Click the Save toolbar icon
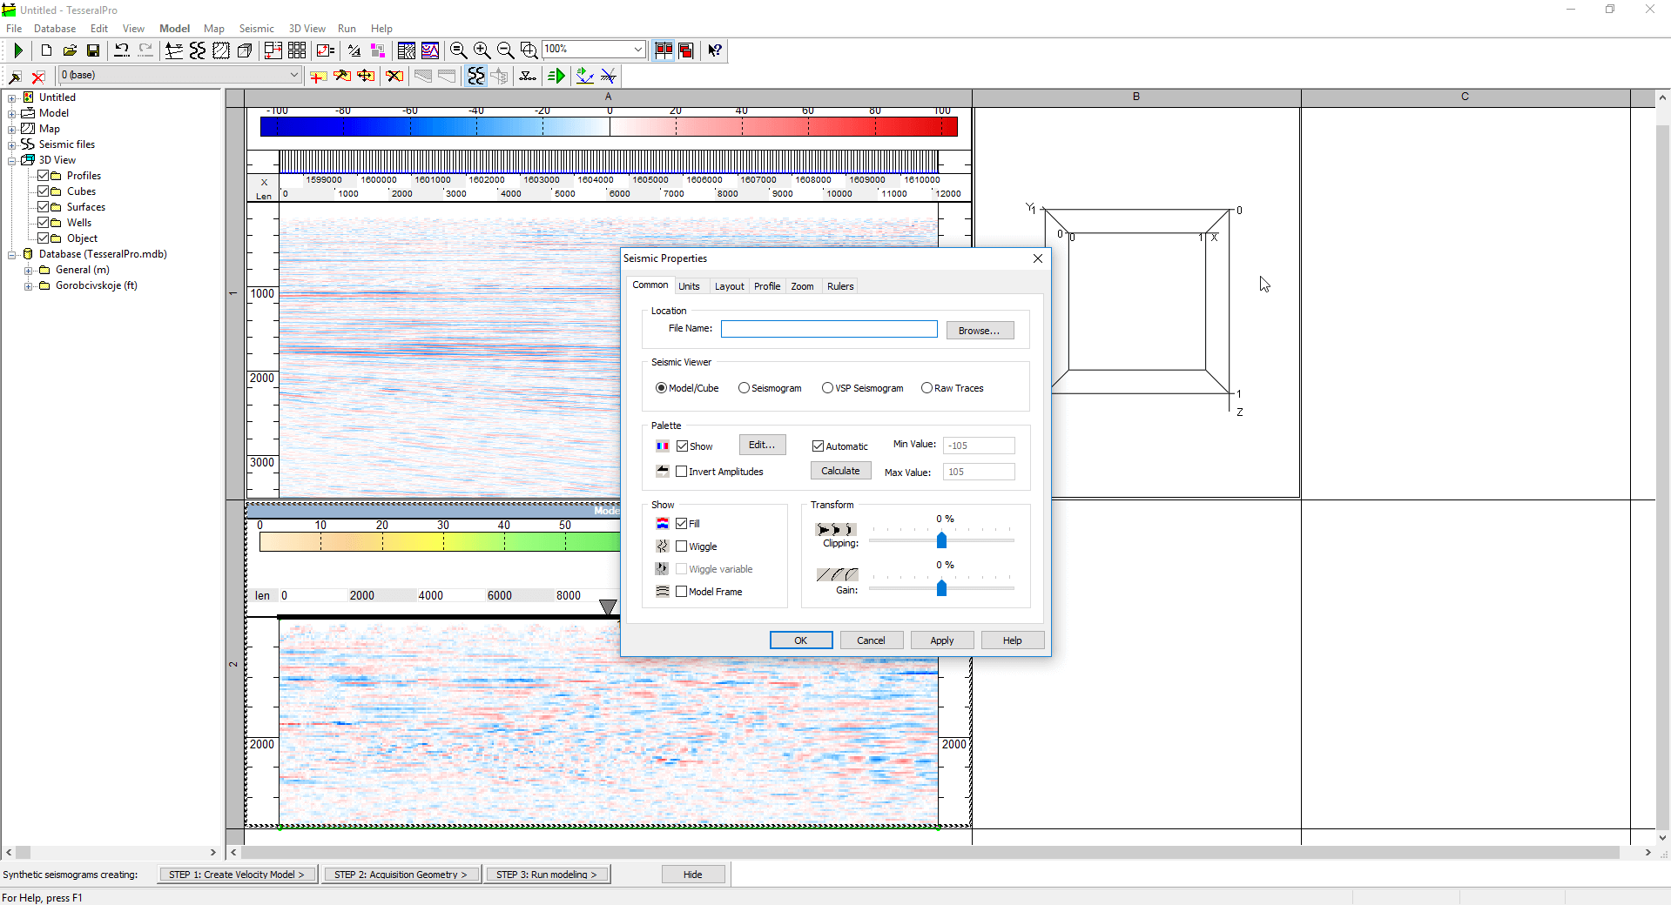This screenshot has height=905, width=1671. point(93,50)
